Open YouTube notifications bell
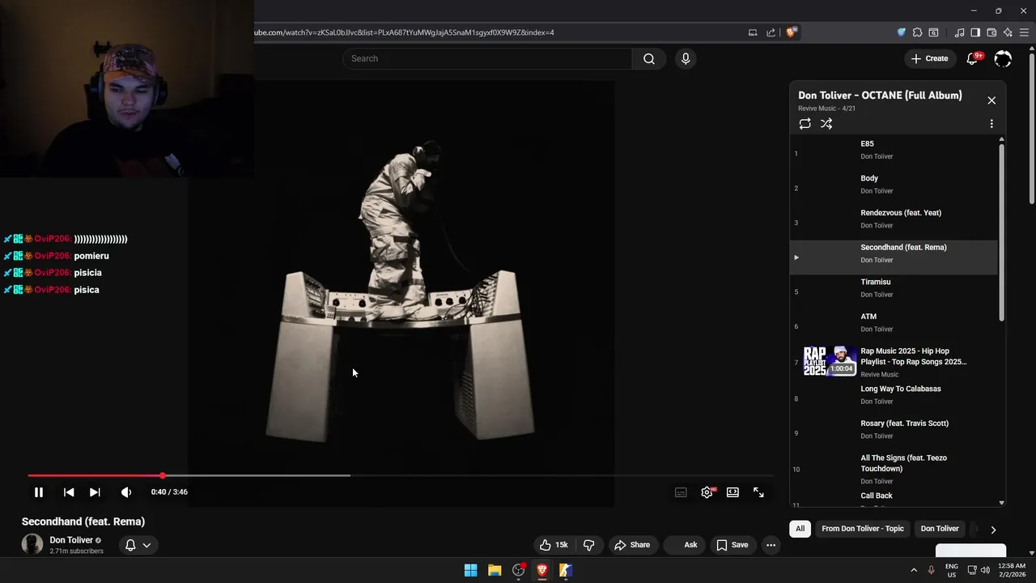The width and height of the screenshot is (1036, 583). 973,58
